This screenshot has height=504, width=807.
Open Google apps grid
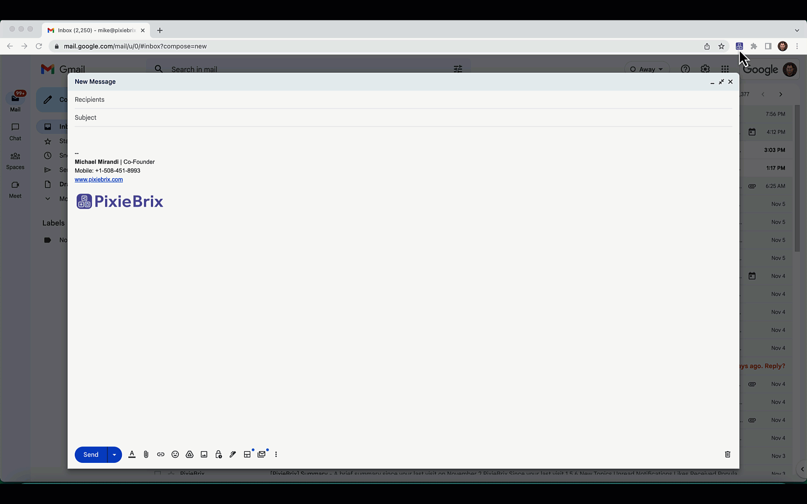click(725, 69)
